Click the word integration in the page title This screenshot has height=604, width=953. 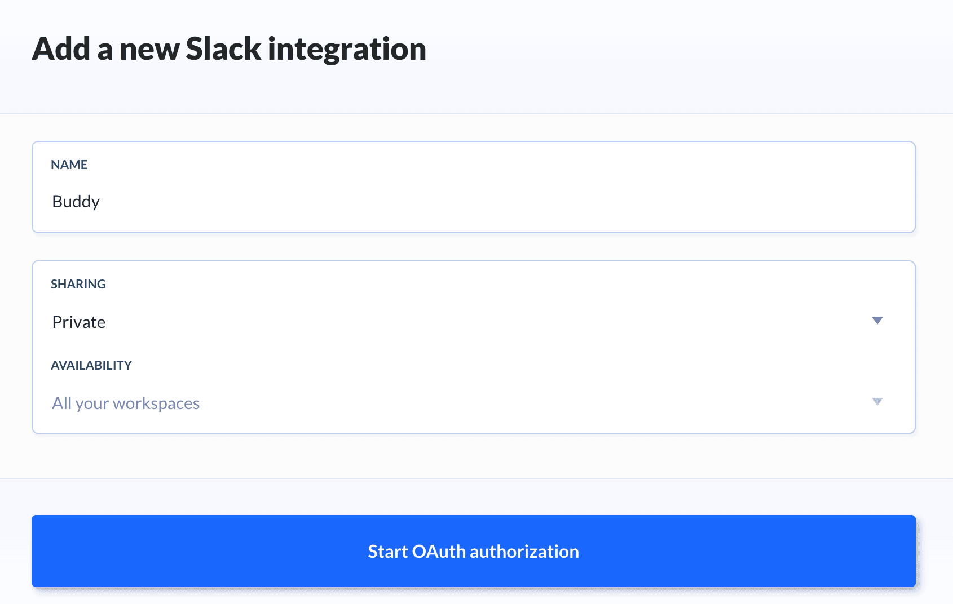[x=347, y=49]
